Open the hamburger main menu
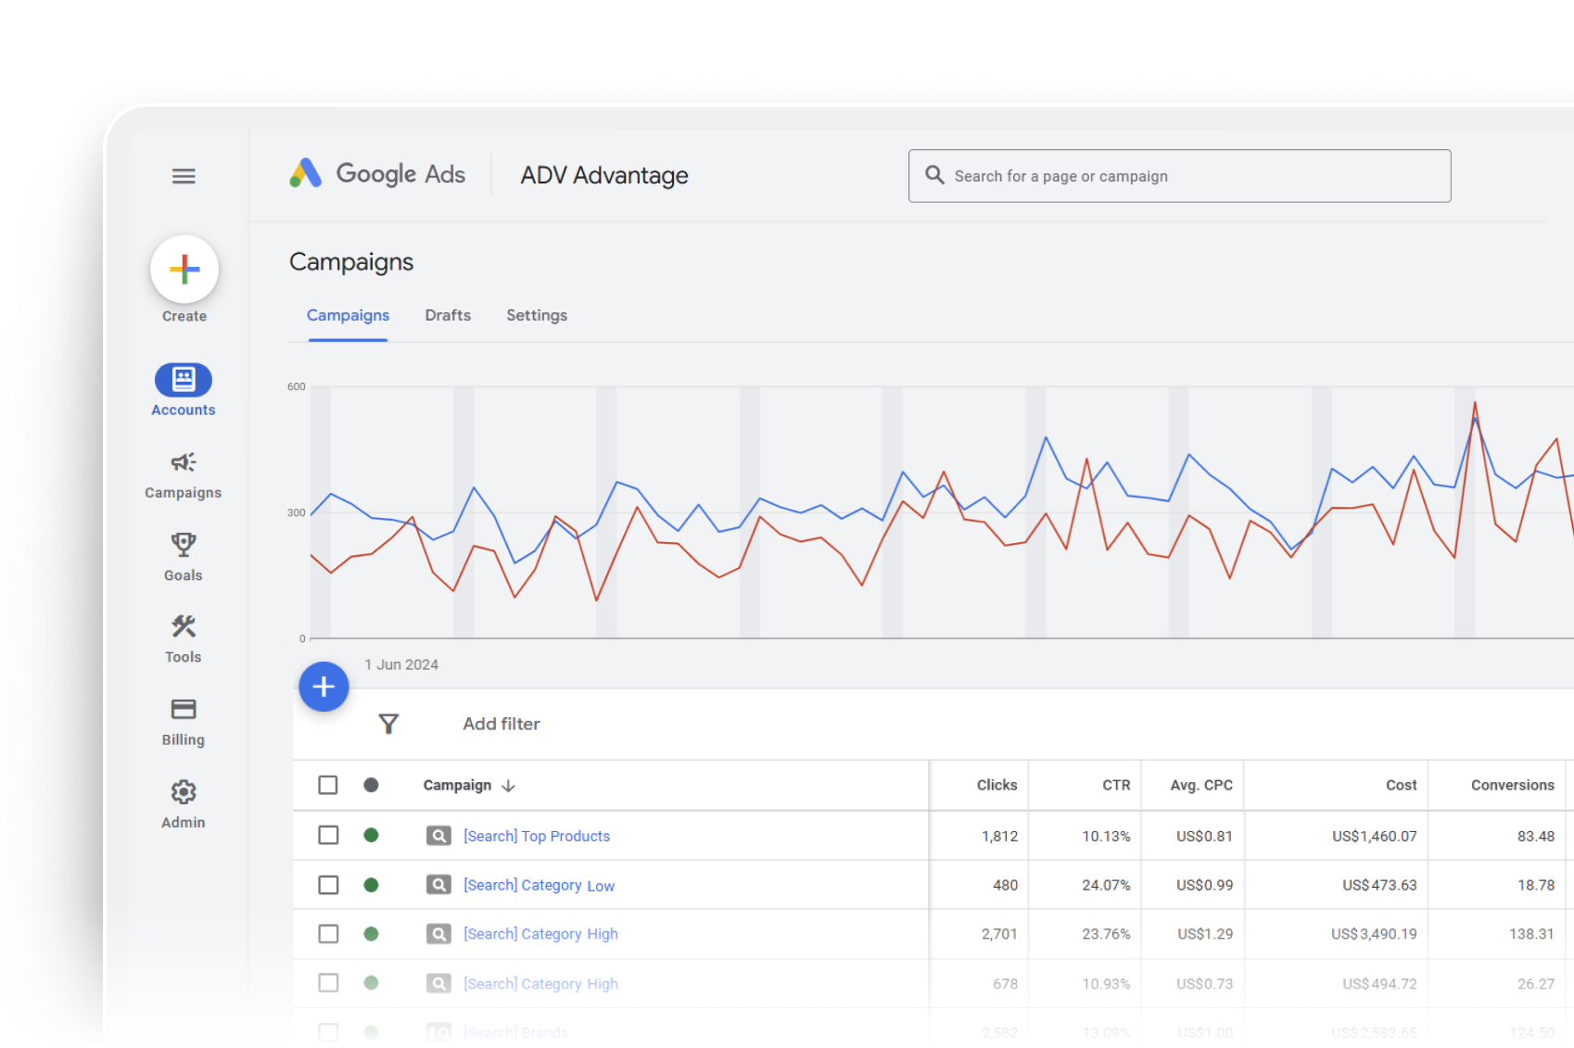 coord(184,176)
